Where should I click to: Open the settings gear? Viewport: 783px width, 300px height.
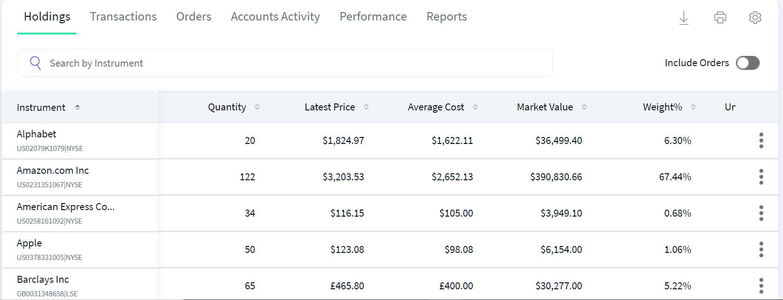coord(755,18)
